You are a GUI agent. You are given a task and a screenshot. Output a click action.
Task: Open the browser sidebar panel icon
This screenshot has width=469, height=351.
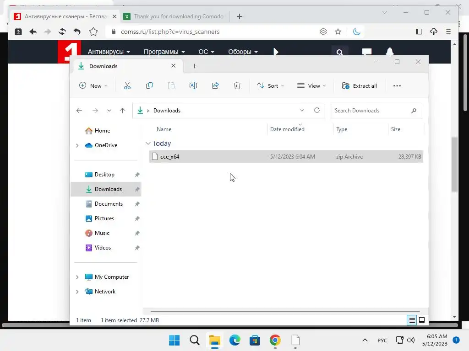419,32
